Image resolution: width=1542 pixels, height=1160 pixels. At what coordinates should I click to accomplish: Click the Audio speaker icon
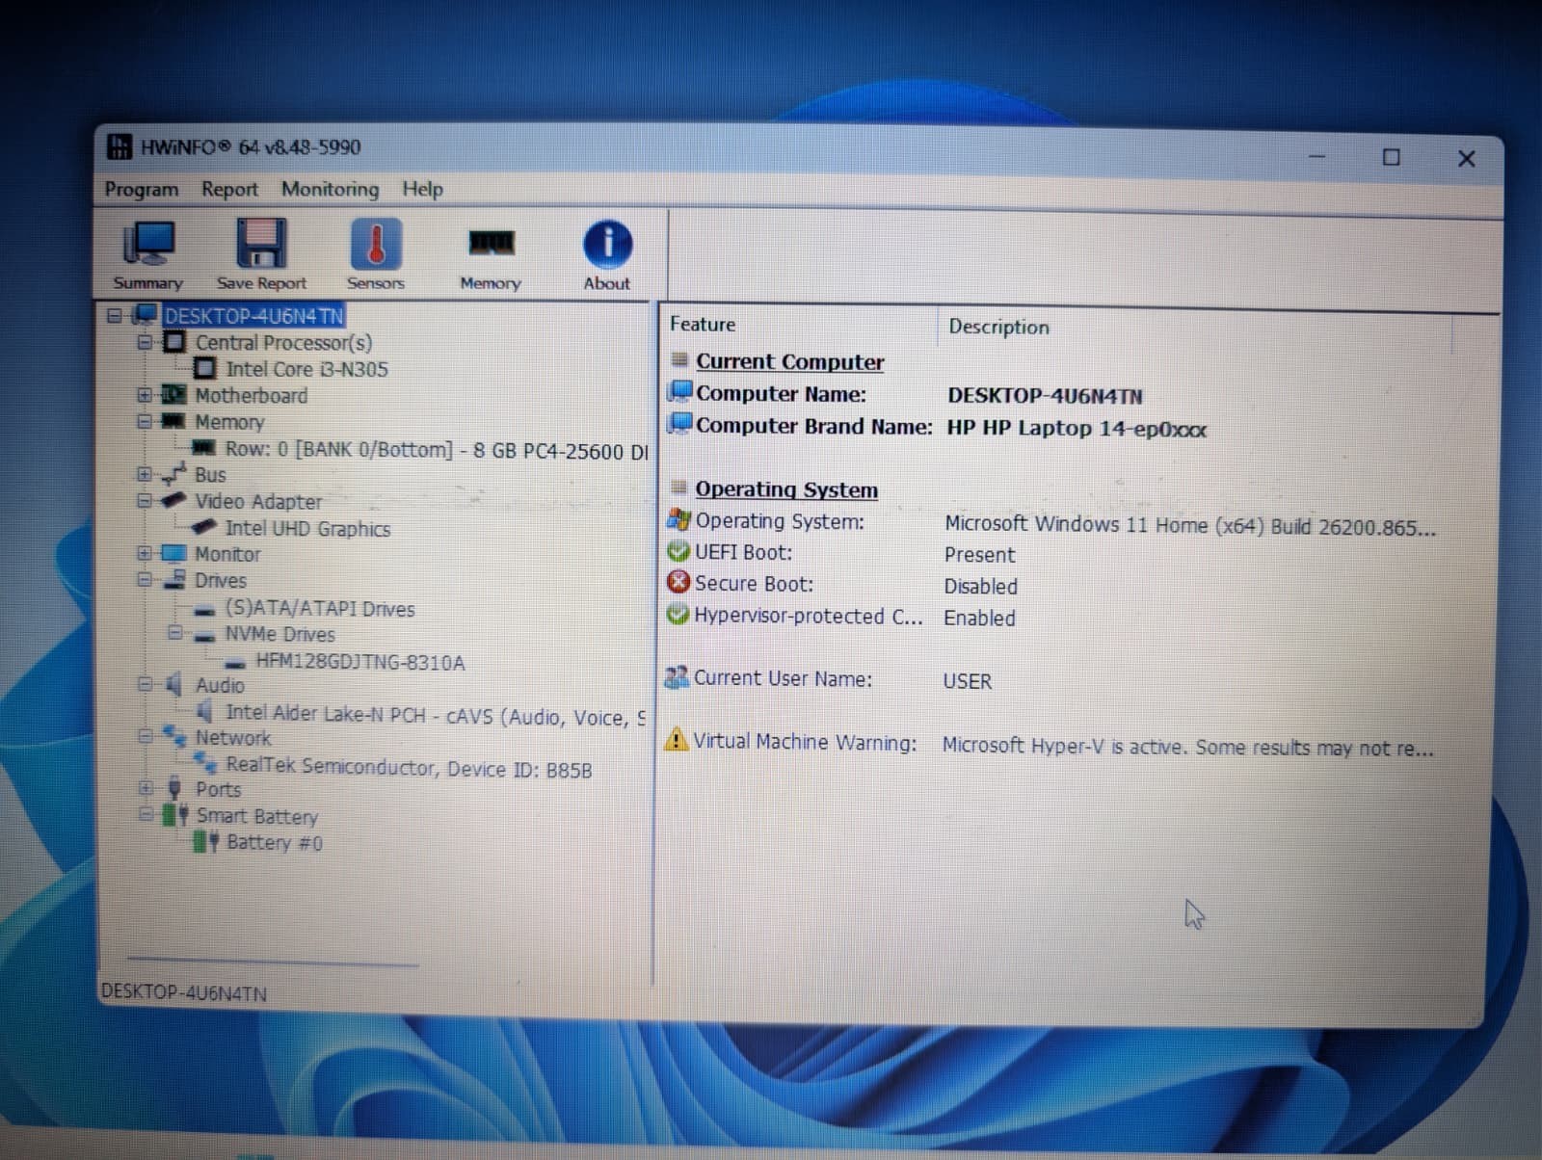[x=173, y=685]
